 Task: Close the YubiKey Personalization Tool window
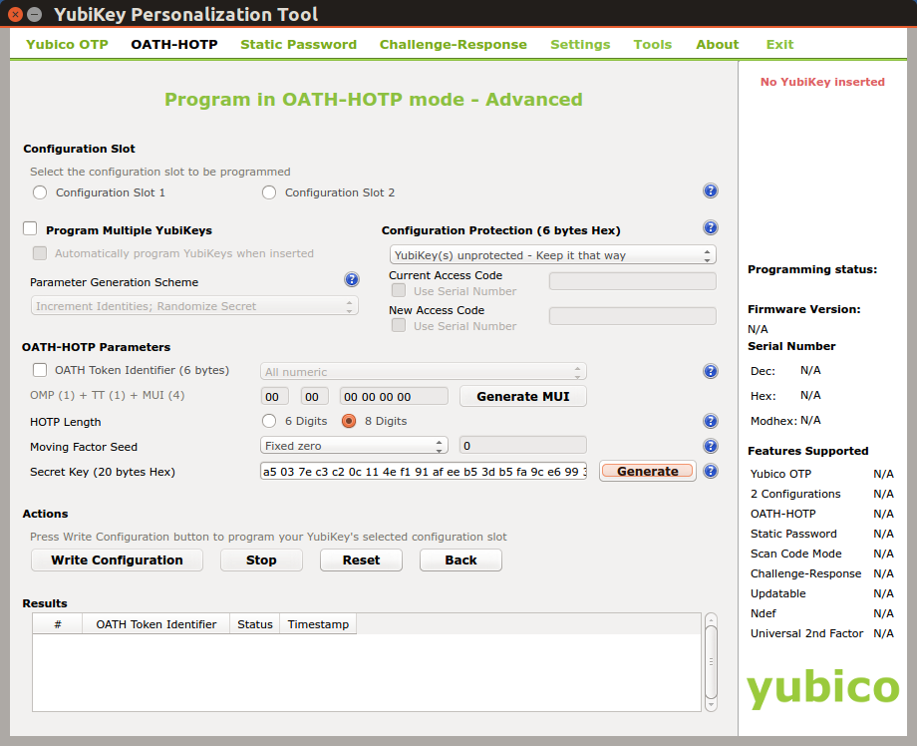[x=16, y=14]
